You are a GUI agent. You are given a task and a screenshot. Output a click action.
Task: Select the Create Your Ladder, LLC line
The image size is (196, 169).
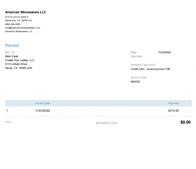coord(20,60)
